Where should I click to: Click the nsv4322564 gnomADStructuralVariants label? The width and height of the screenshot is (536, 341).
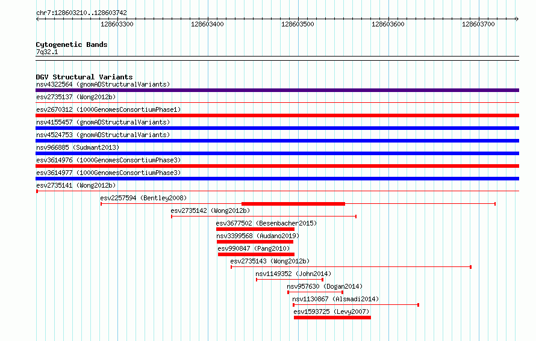click(103, 84)
